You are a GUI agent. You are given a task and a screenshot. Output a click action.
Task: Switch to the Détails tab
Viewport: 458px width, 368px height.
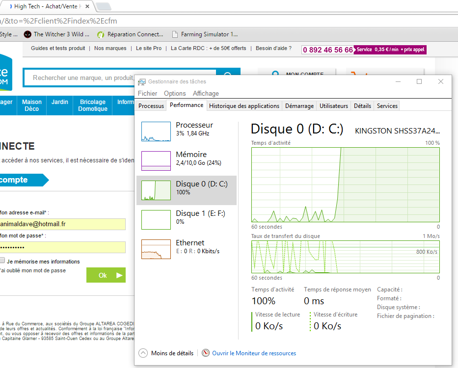[362, 105]
